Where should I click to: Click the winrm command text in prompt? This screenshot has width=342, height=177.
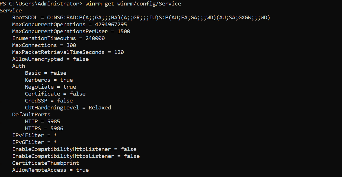click(133, 4)
